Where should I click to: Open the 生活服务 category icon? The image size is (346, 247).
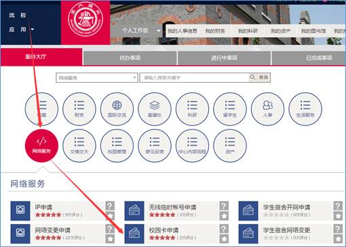305,109
